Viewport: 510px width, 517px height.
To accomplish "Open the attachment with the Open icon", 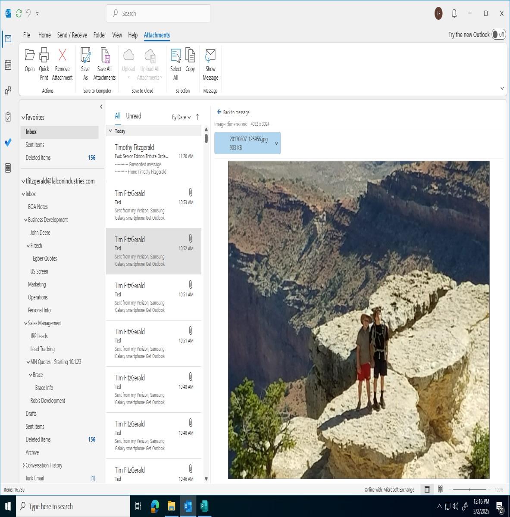I will 30,60.
